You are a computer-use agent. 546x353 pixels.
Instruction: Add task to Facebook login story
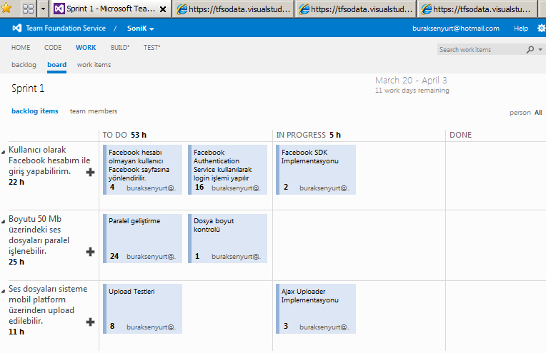91,172
